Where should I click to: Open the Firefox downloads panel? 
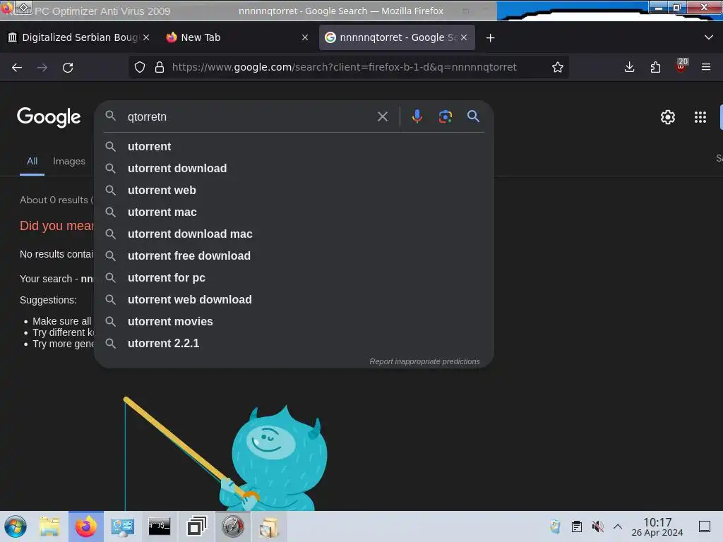click(629, 67)
